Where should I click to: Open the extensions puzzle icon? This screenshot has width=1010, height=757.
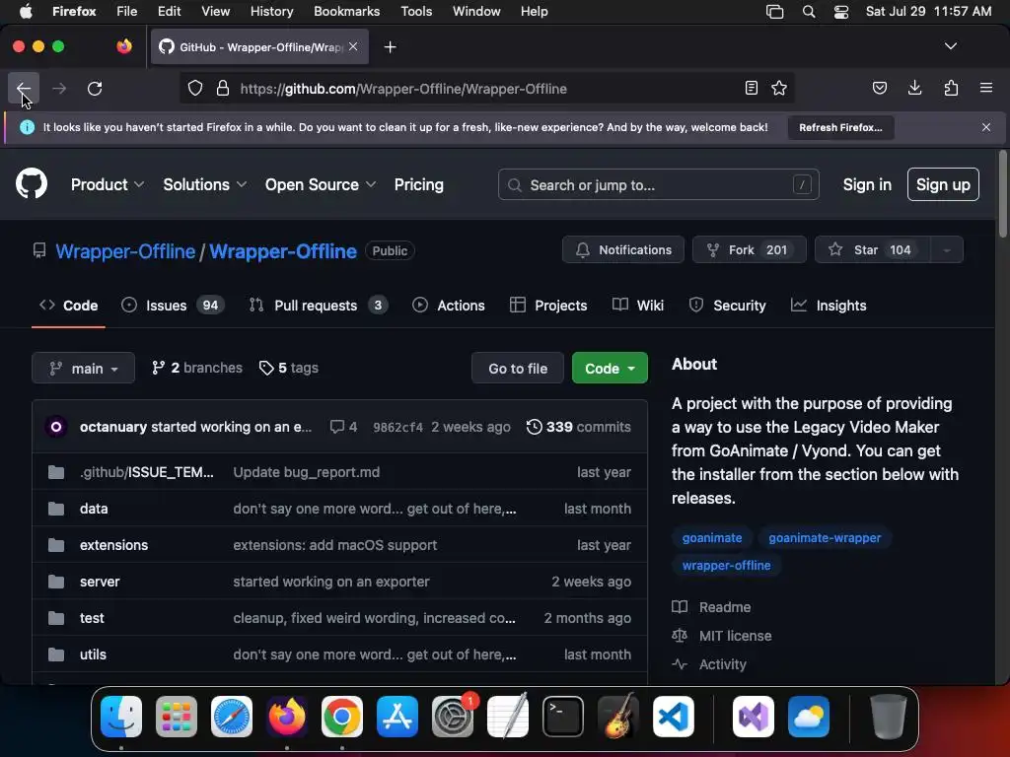(x=951, y=88)
